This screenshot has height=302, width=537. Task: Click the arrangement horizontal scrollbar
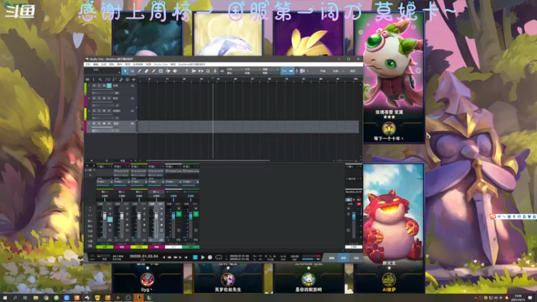click(208, 160)
